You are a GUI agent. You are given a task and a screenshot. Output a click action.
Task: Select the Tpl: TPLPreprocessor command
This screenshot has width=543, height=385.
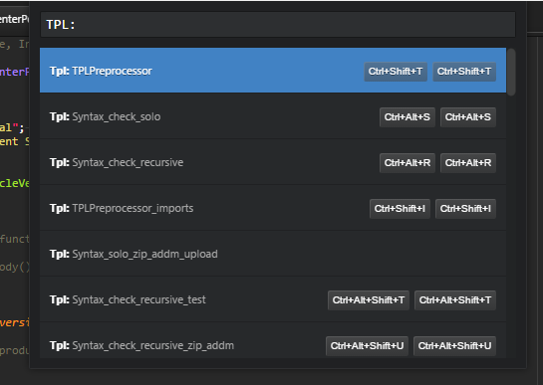[273, 71]
